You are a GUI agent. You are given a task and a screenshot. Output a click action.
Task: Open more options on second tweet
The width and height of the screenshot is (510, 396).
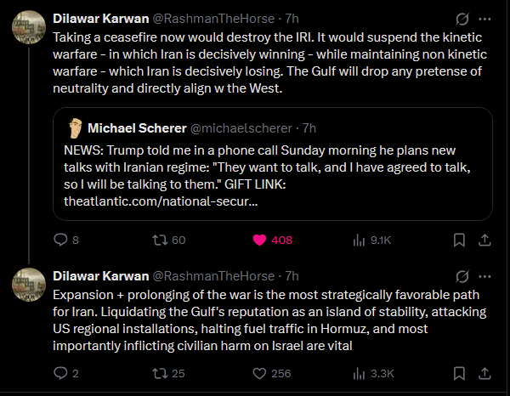[484, 276]
